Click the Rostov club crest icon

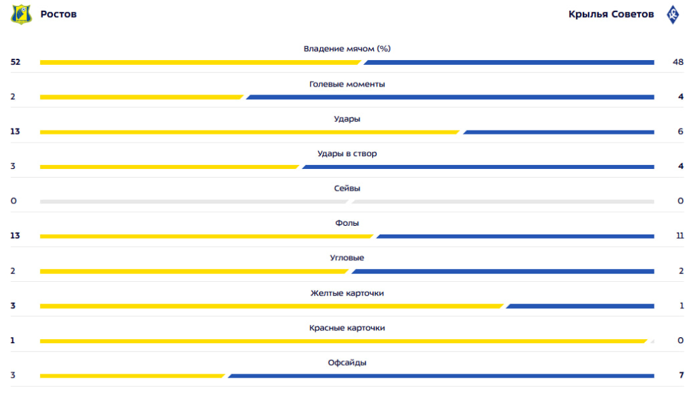click(21, 14)
